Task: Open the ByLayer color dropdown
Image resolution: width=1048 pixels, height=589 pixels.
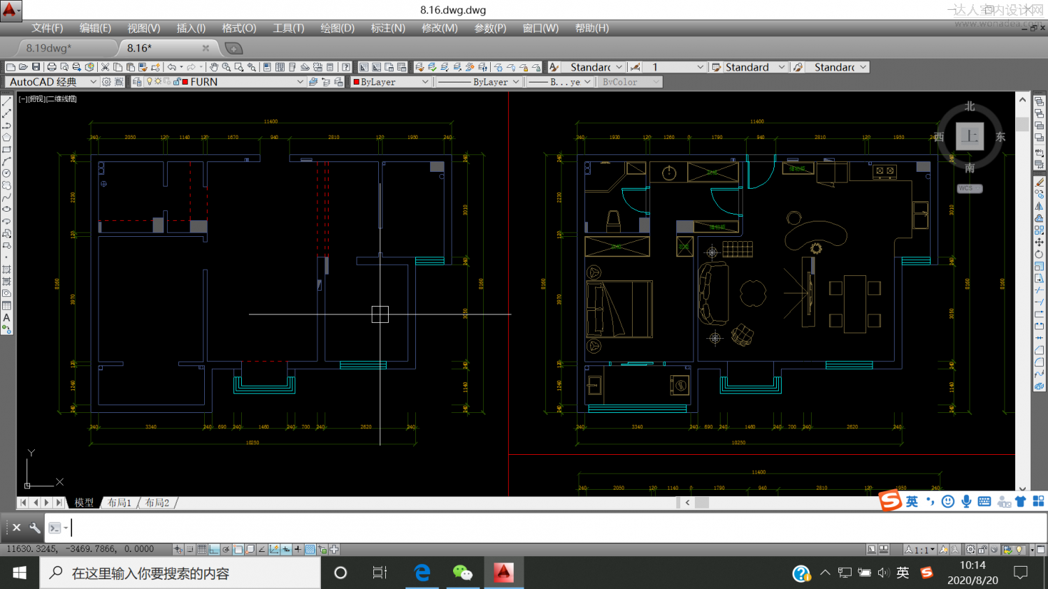Action: pyautogui.click(x=424, y=82)
